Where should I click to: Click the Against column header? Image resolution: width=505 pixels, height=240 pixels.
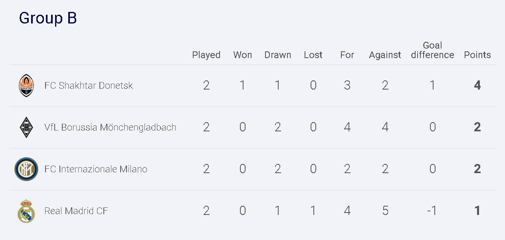(x=385, y=55)
